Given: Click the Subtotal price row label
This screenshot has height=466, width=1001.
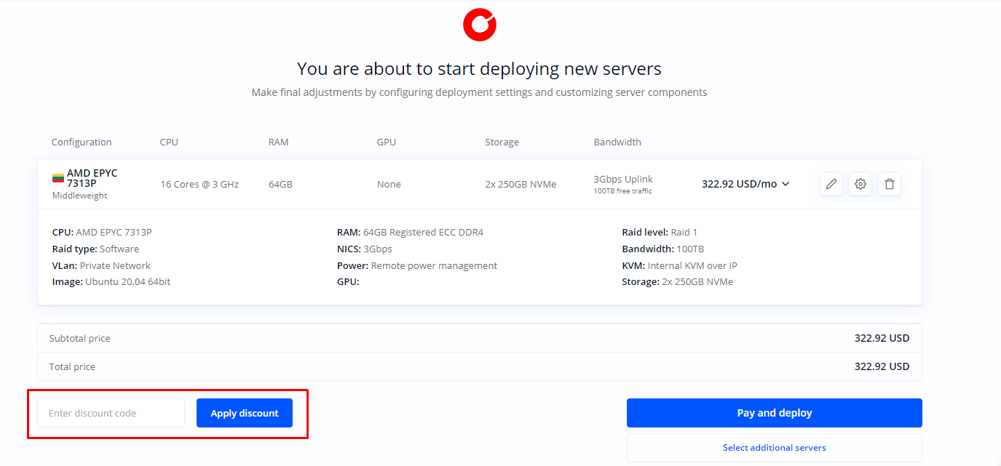Looking at the screenshot, I should pyautogui.click(x=80, y=338).
